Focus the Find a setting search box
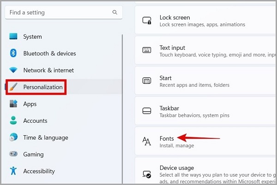Screen dimensions: 277x185 click(x=64, y=12)
